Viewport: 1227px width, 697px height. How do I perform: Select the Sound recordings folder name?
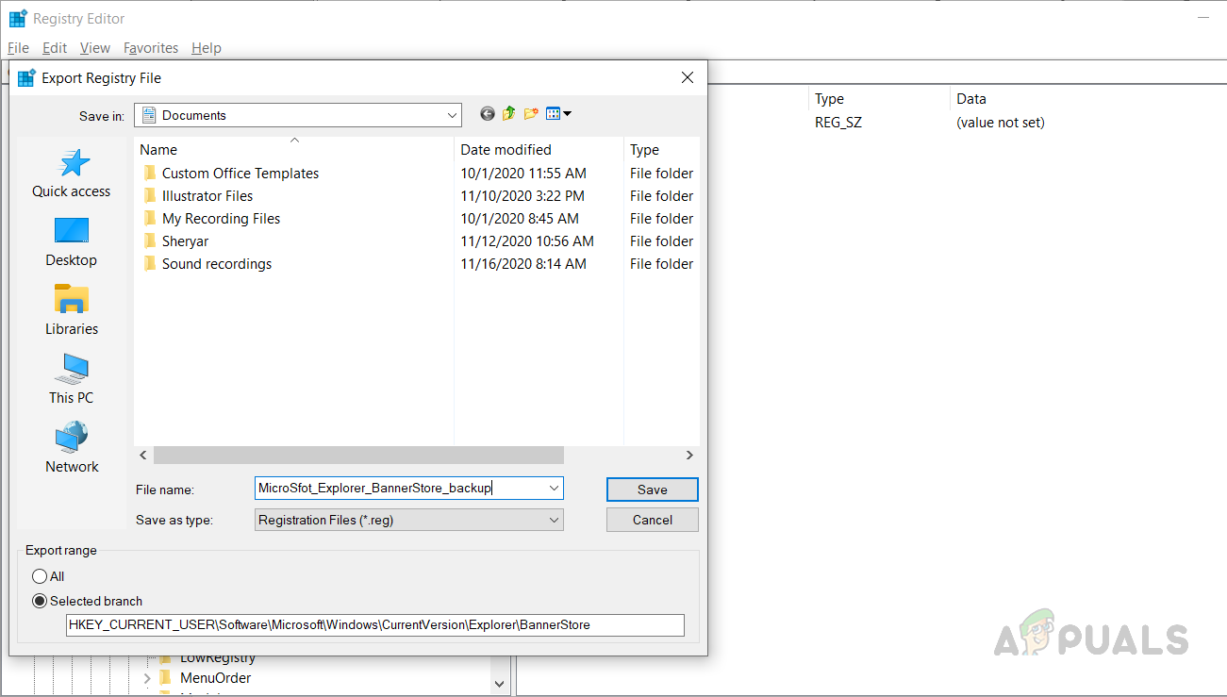click(217, 264)
